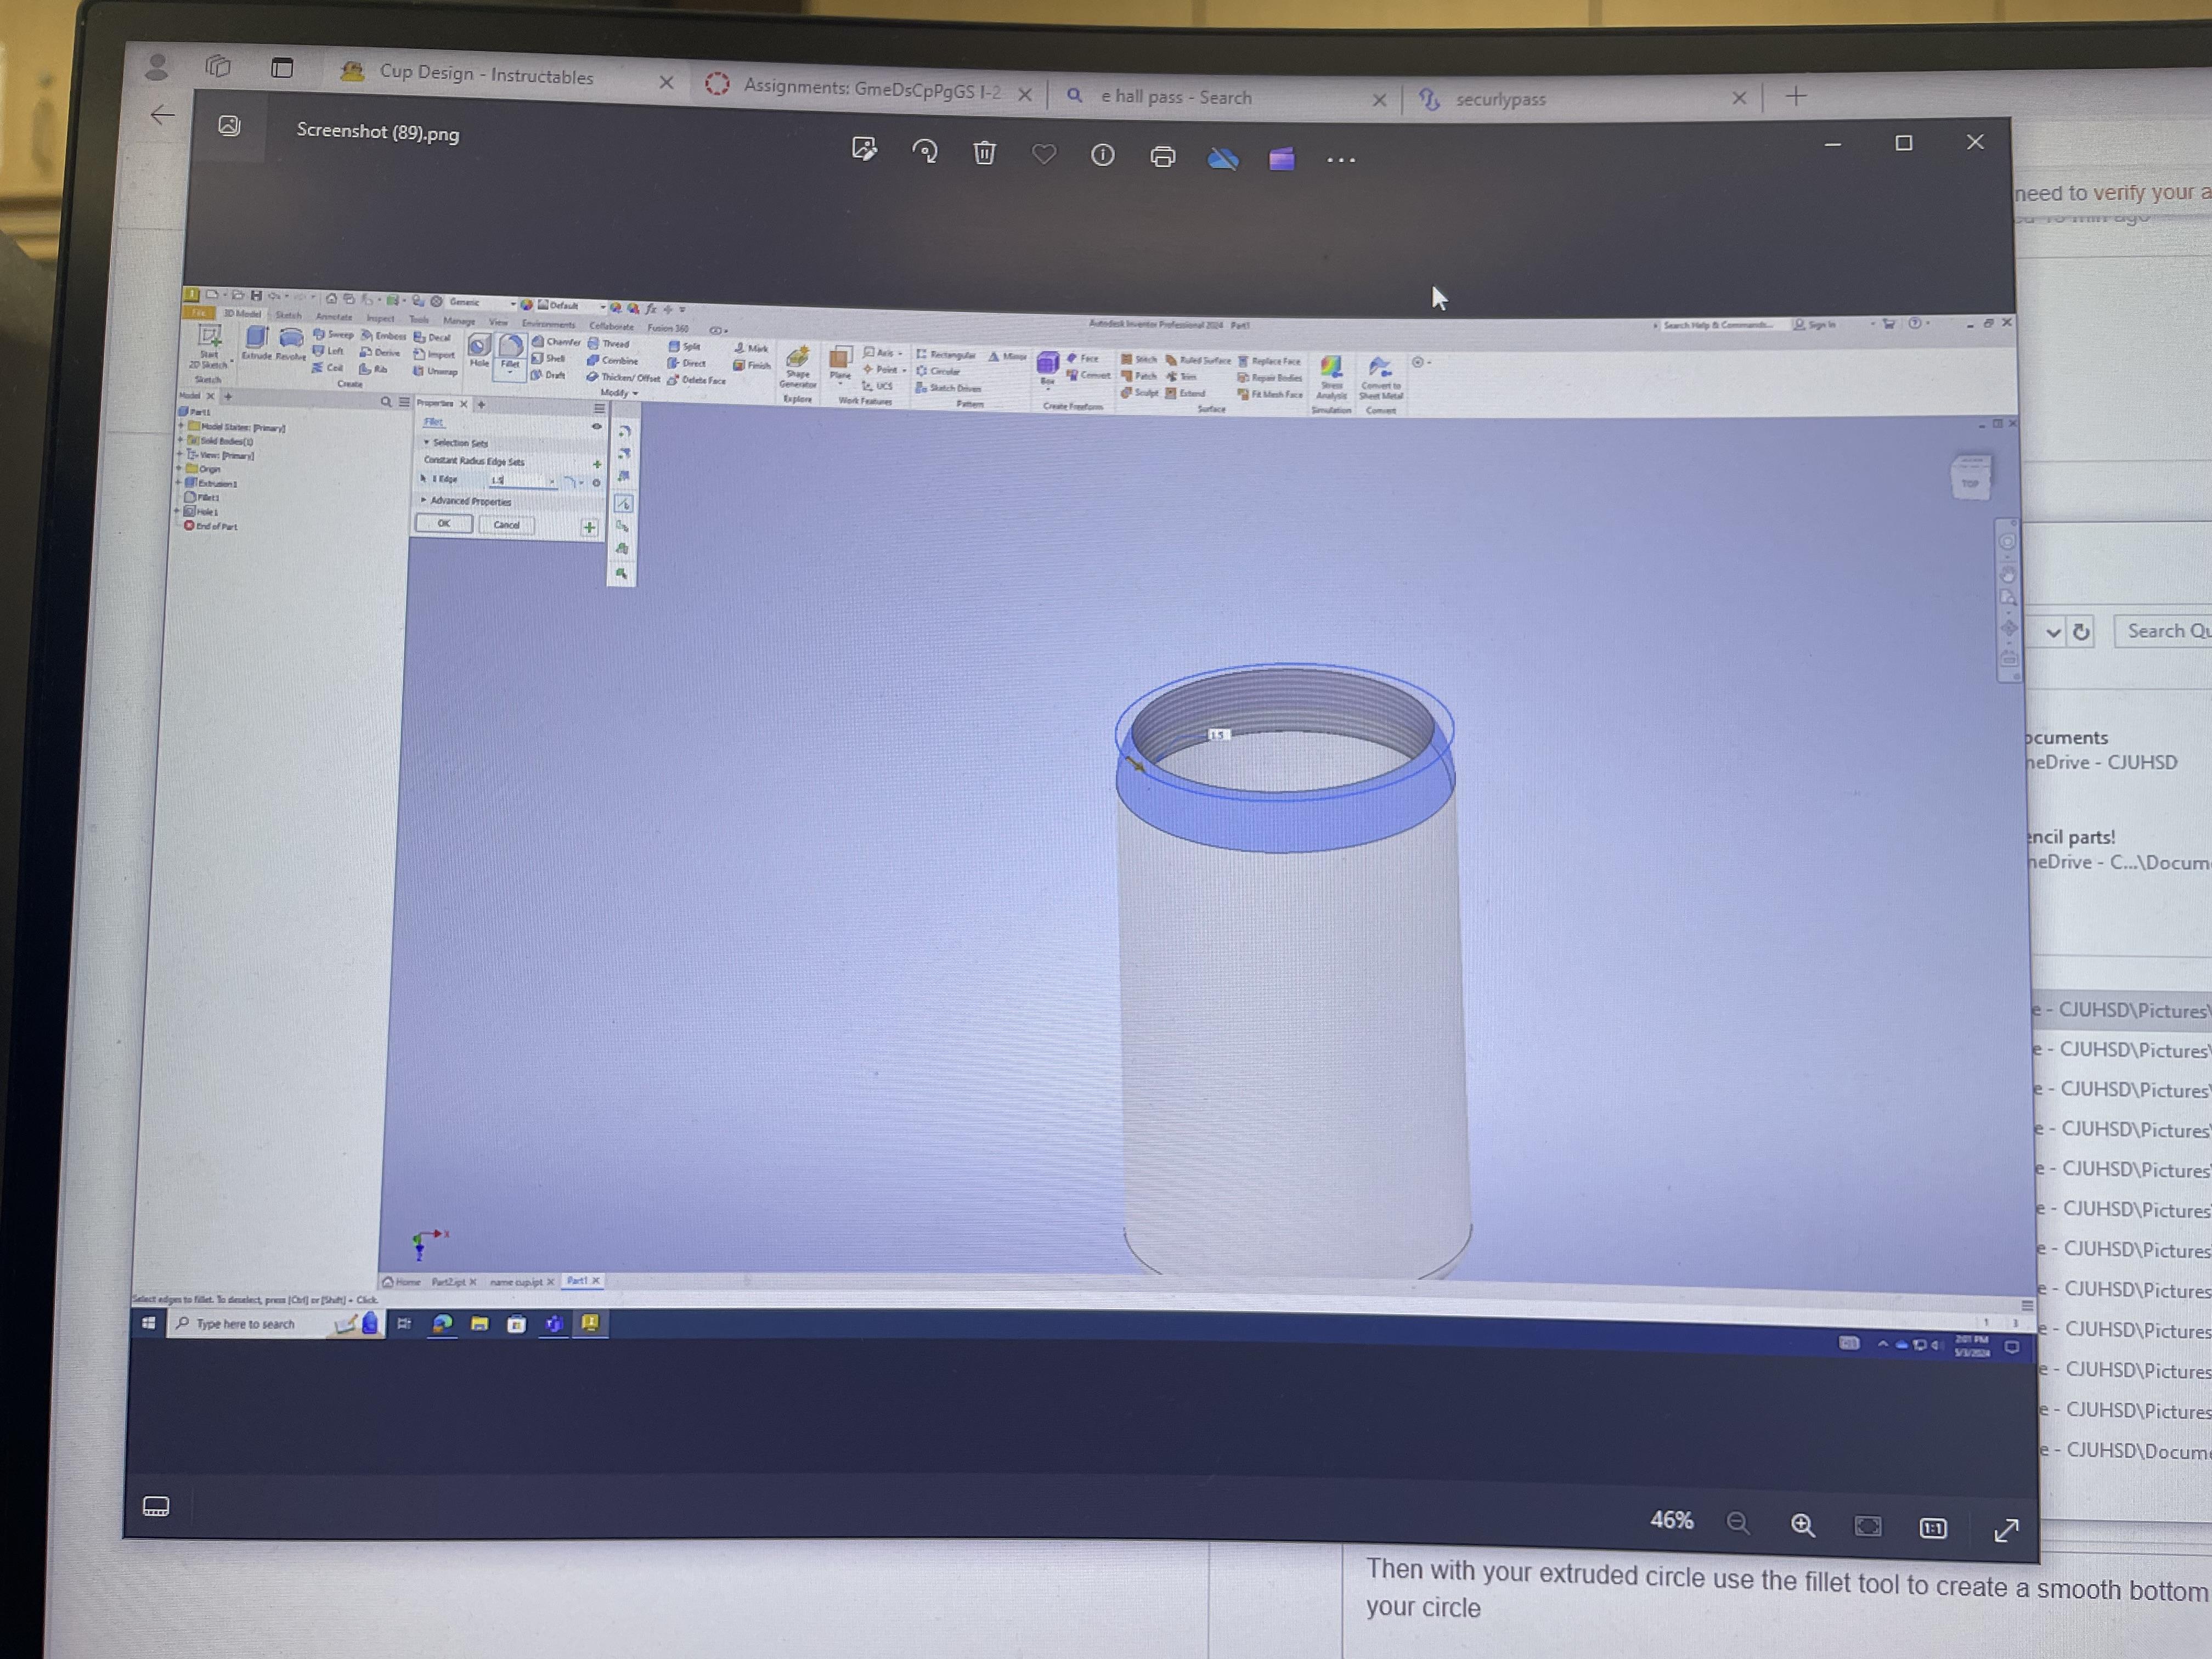2212x1659 pixels.
Task: Click Cancel in the Fillet properties panel
Action: pyautogui.click(x=506, y=525)
